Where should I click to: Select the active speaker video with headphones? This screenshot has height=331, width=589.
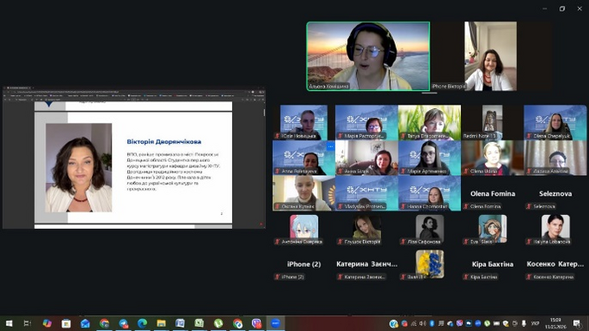(x=368, y=56)
